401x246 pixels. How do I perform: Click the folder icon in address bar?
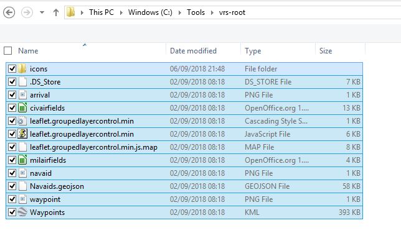(x=70, y=12)
